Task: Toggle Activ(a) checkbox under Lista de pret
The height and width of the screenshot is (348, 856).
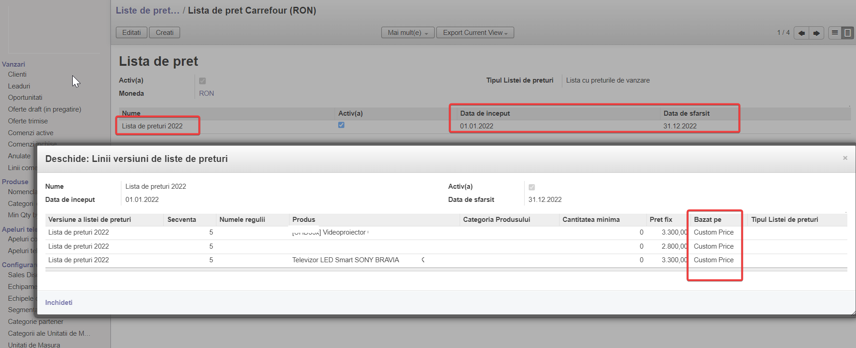Action: 203,81
